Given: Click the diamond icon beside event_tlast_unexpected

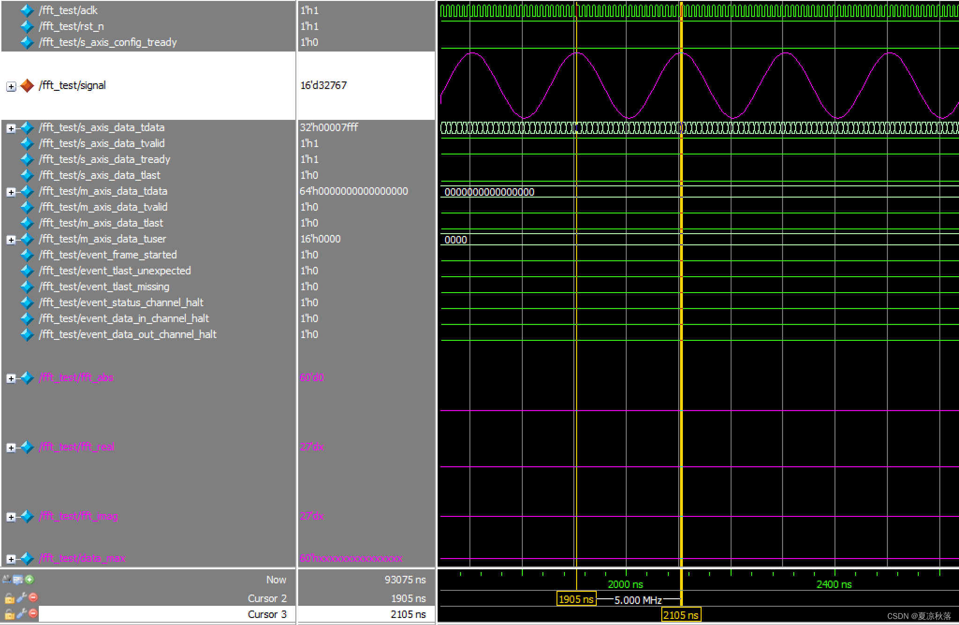Looking at the screenshot, I should coord(27,271).
